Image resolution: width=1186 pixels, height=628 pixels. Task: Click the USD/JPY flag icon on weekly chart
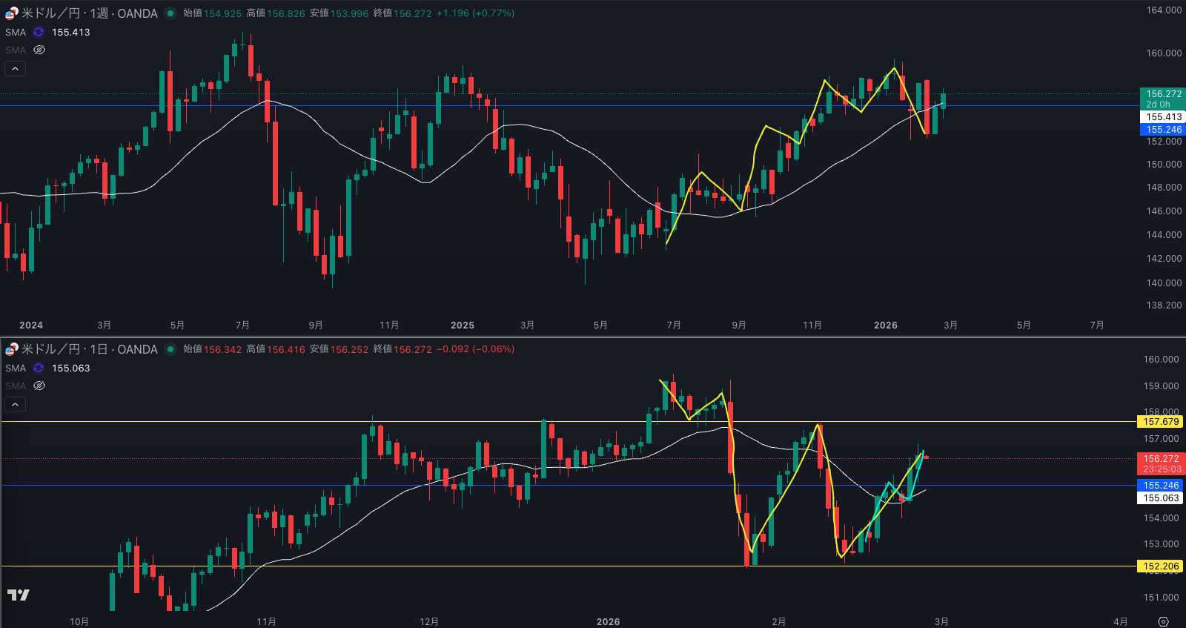(11, 13)
